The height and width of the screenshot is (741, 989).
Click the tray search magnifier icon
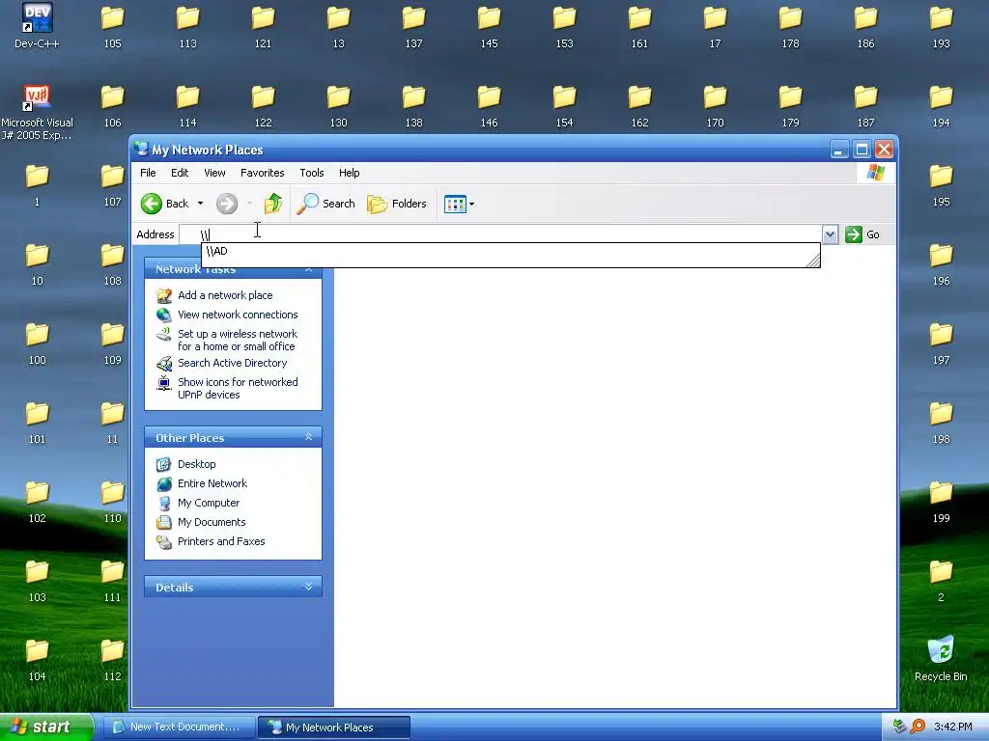[x=918, y=727]
